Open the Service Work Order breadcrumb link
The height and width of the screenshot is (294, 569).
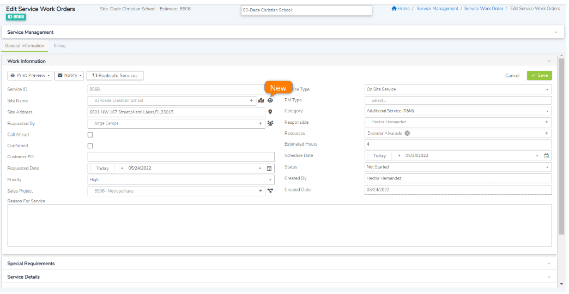pyautogui.click(x=484, y=8)
